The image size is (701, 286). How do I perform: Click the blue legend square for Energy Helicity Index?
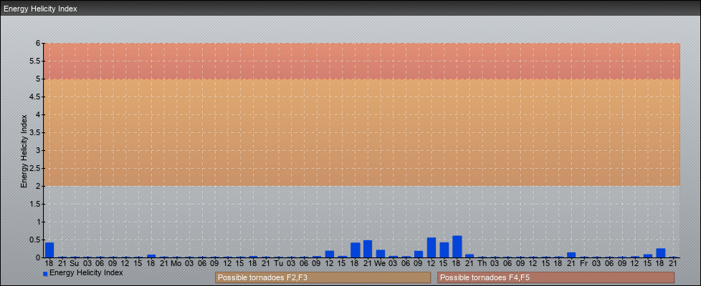click(x=45, y=274)
